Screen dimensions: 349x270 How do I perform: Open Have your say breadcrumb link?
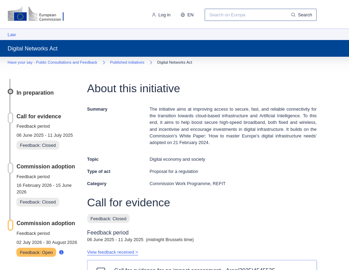point(52,62)
